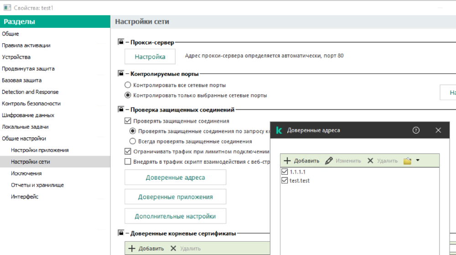
Task: Uncheck the 1.1.1.1 address checkbox
Action: 285,172
